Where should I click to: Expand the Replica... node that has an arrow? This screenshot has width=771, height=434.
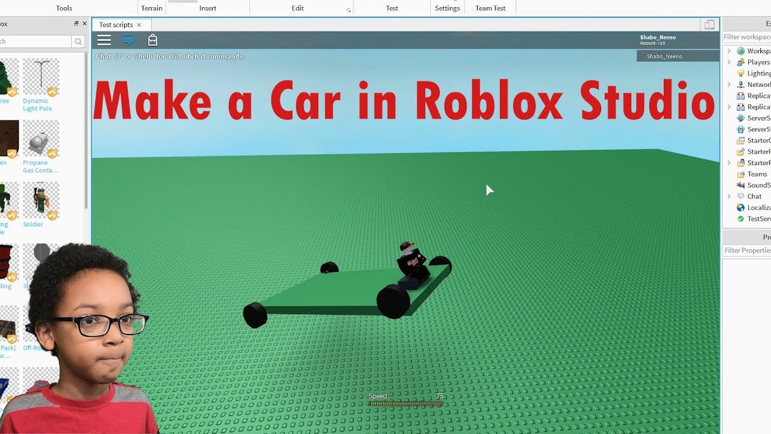click(729, 107)
